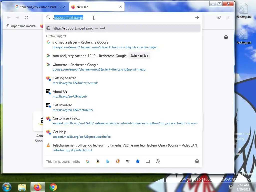Click the globe icon beside https://support.mozilla.org
Screen dimensions: 256x192
[48, 28]
